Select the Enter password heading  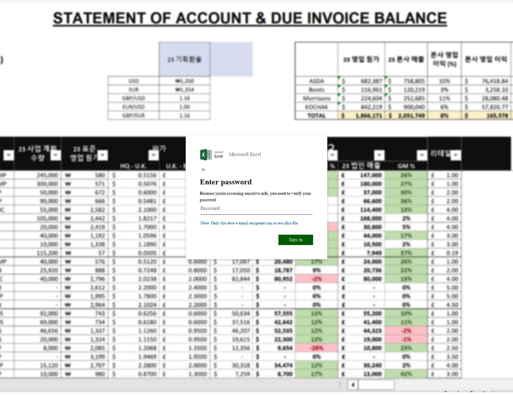coord(226,182)
